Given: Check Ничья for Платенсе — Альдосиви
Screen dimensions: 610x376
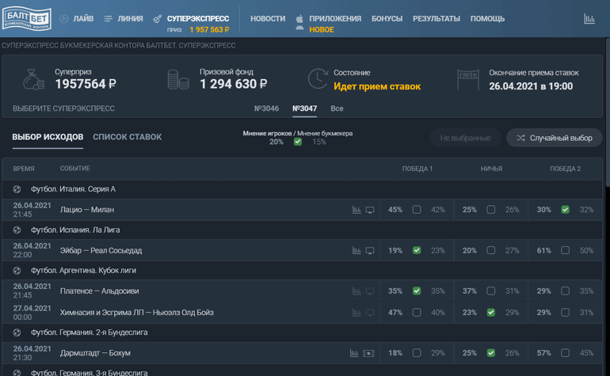Looking at the screenshot, I should pyautogui.click(x=491, y=291).
